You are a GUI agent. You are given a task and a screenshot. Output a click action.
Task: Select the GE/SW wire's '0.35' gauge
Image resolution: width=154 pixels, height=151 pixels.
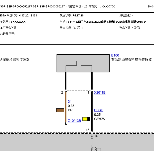(x=97, y=115)
